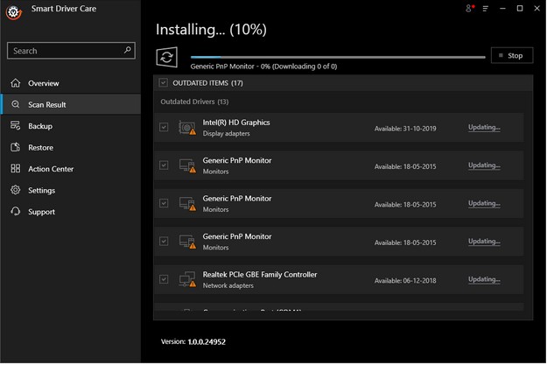This screenshot has width=547, height=365.
Task: Click the Support headset icon
Action: click(x=15, y=212)
